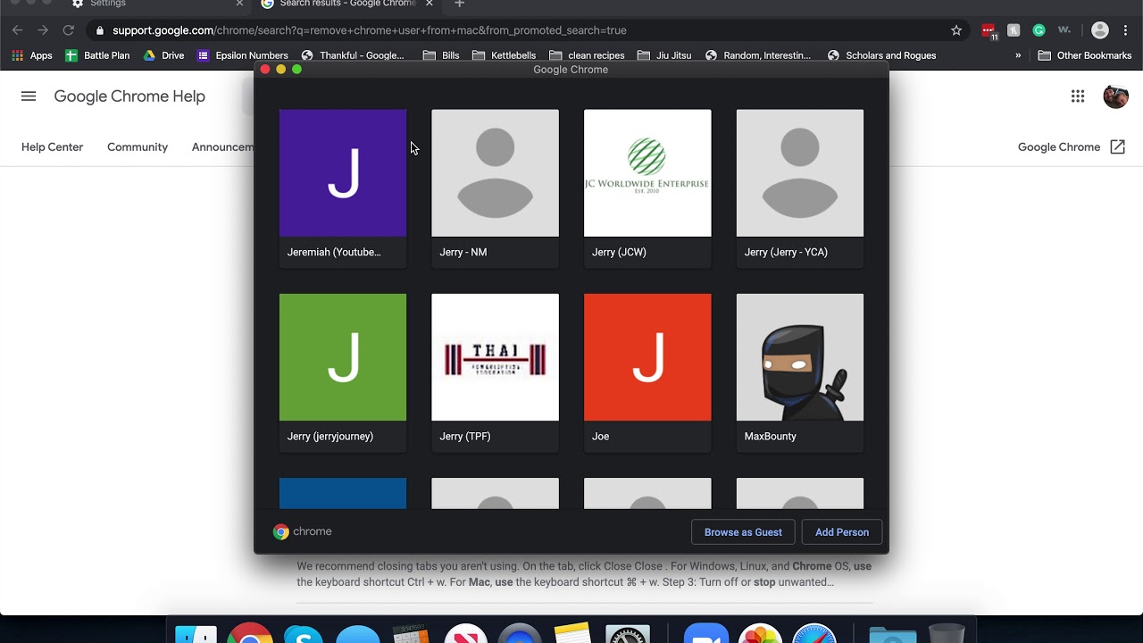Open the Grammarly extension icon
This screenshot has height=643, width=1143.
[1039, 30]
